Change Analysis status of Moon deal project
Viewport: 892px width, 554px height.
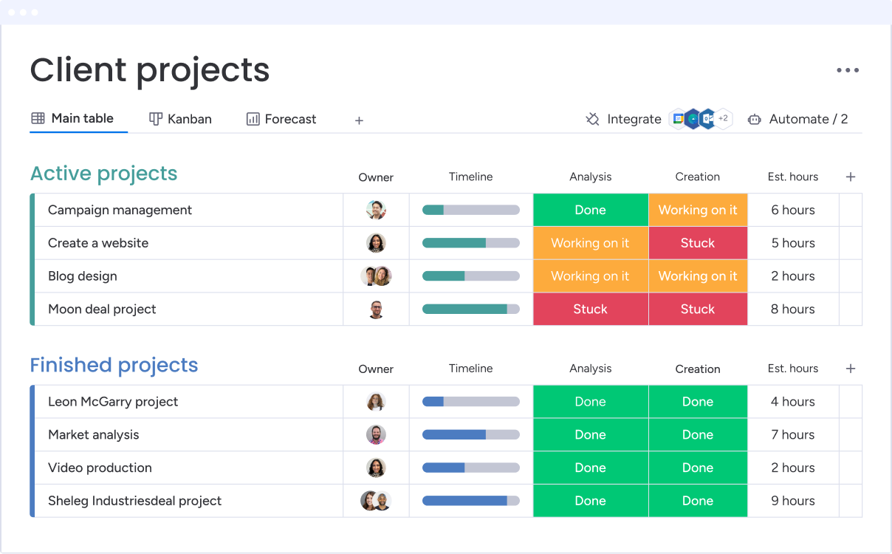pos(591,310)
